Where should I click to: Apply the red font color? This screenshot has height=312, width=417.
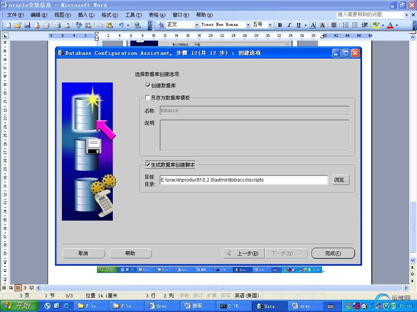390,25
